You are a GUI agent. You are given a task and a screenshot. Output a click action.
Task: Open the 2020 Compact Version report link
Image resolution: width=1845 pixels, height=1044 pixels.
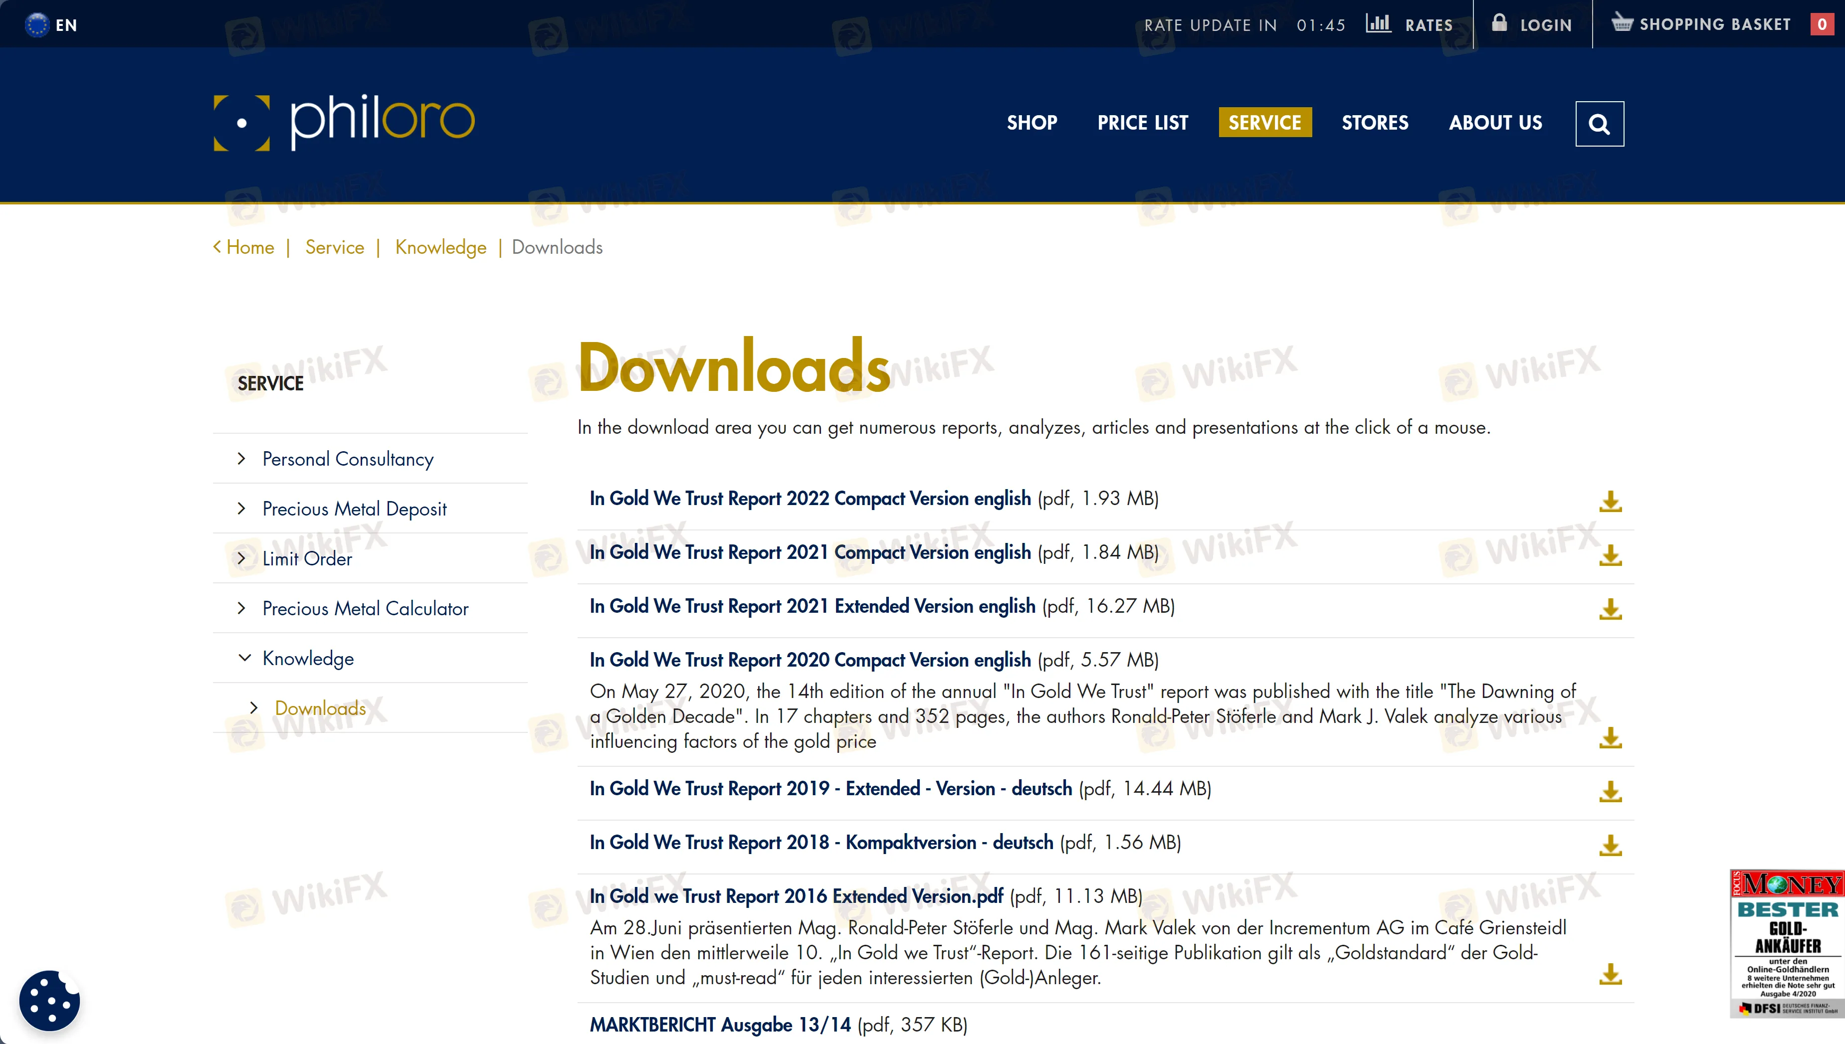(x=810, y=660)
